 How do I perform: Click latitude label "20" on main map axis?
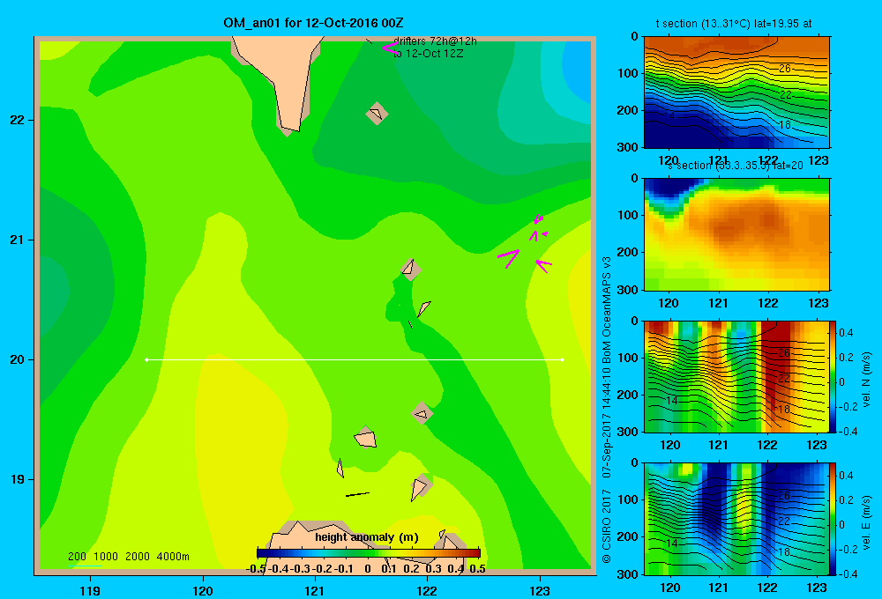point(18,359)
